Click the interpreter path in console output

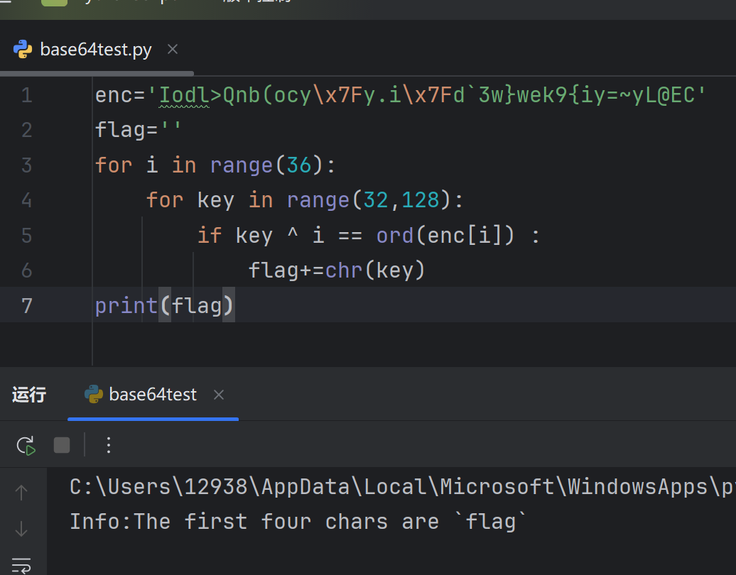pyautogui.click(x=402, y=487)
